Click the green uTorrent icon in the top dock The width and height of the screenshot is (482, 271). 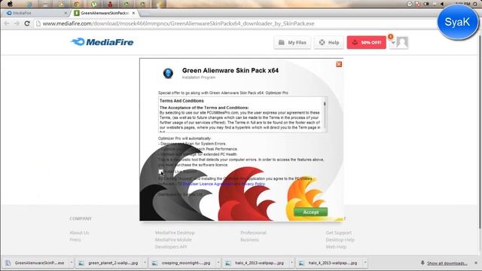tap(93, 4)
